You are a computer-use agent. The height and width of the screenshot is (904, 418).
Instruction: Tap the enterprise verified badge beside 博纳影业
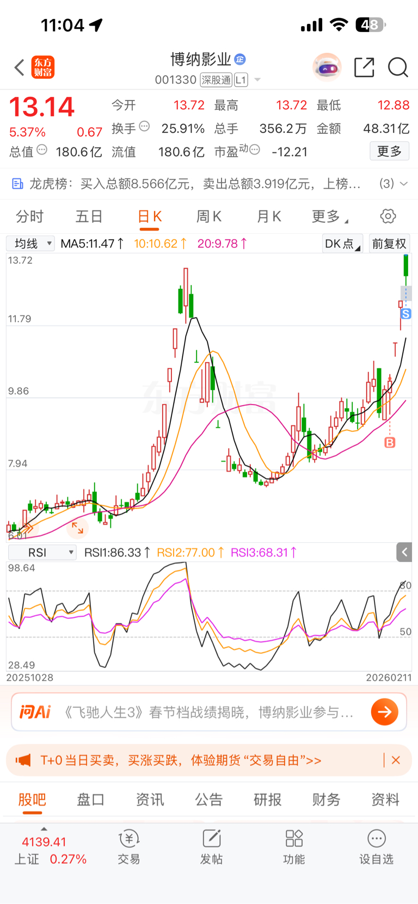[240, 59]
